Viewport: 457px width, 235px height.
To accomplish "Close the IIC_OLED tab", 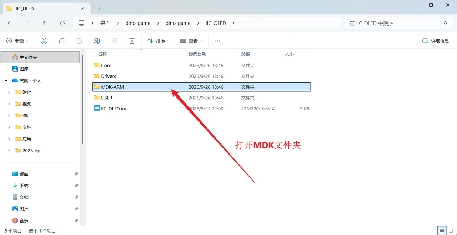I will (x=83, y=9).
